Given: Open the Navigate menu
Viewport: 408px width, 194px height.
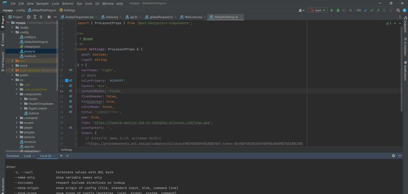Looking at the screenshot, I should pos(42,3).
